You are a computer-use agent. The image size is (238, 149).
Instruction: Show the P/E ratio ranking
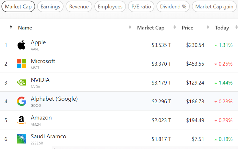pyautogui.click(x=141, y=7)
